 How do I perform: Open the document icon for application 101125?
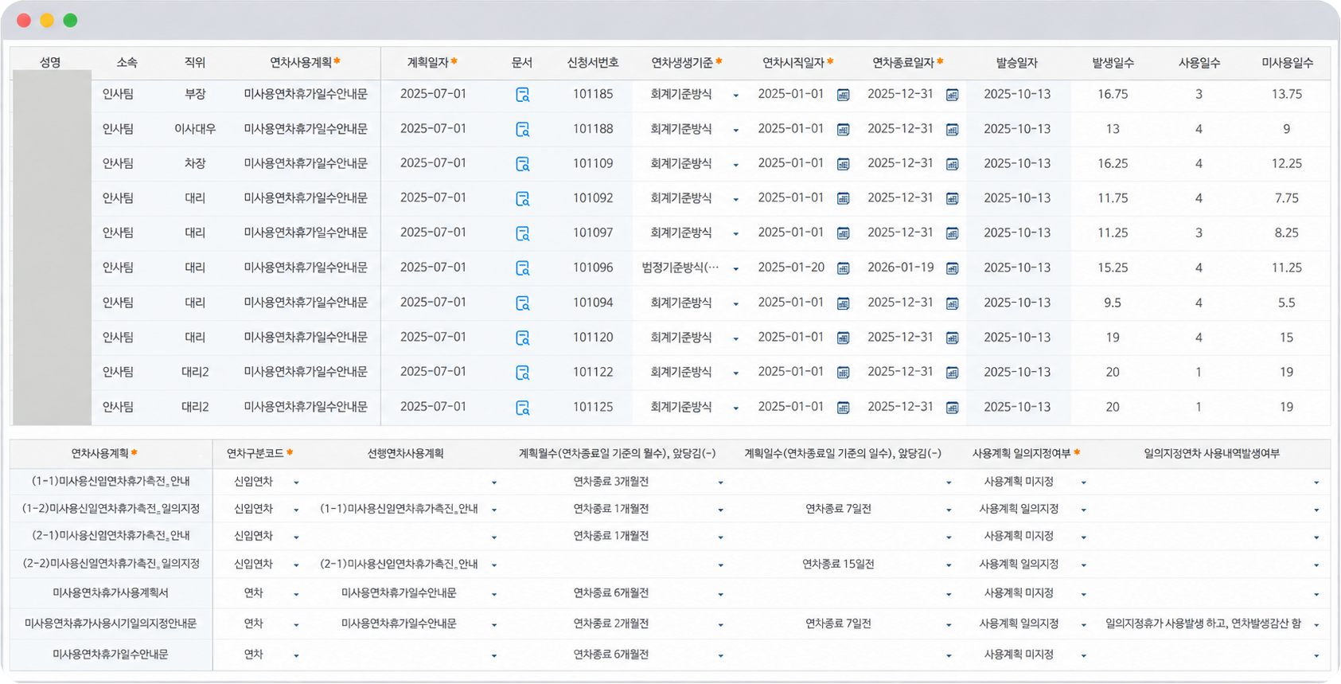pyautogui.click(x=522, y=408)
